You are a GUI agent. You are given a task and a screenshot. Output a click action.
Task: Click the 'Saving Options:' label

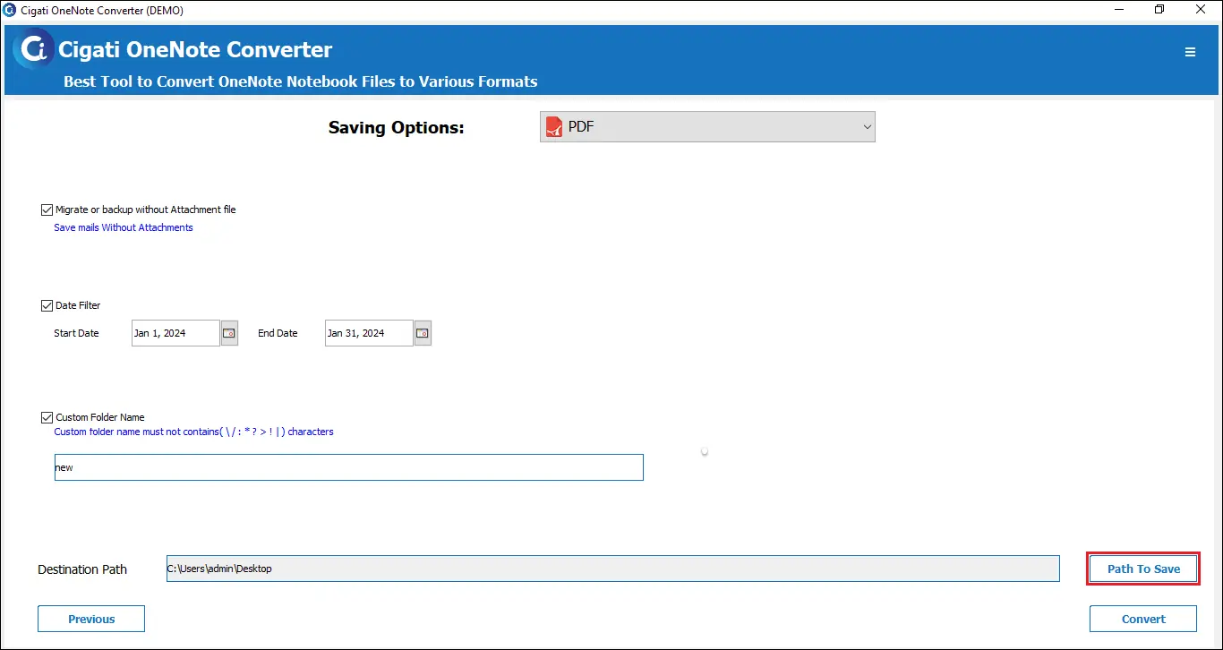(x=397, y=127)
